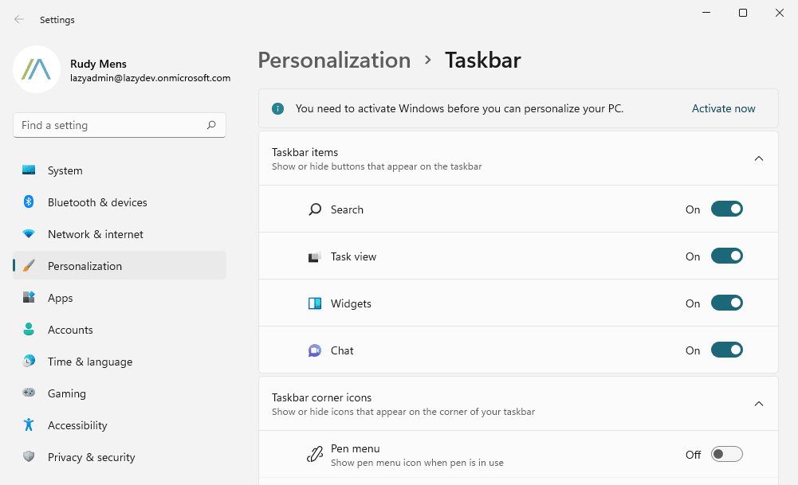The height and width of the screenshot is (485, 798).
Task: Select the Personalization category
Action: pos(120,265)
